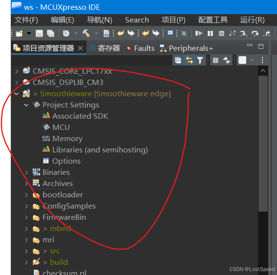Open dropdown arrow next to hammer icon
Screen dimensions: 277x275
click(96, 33)
